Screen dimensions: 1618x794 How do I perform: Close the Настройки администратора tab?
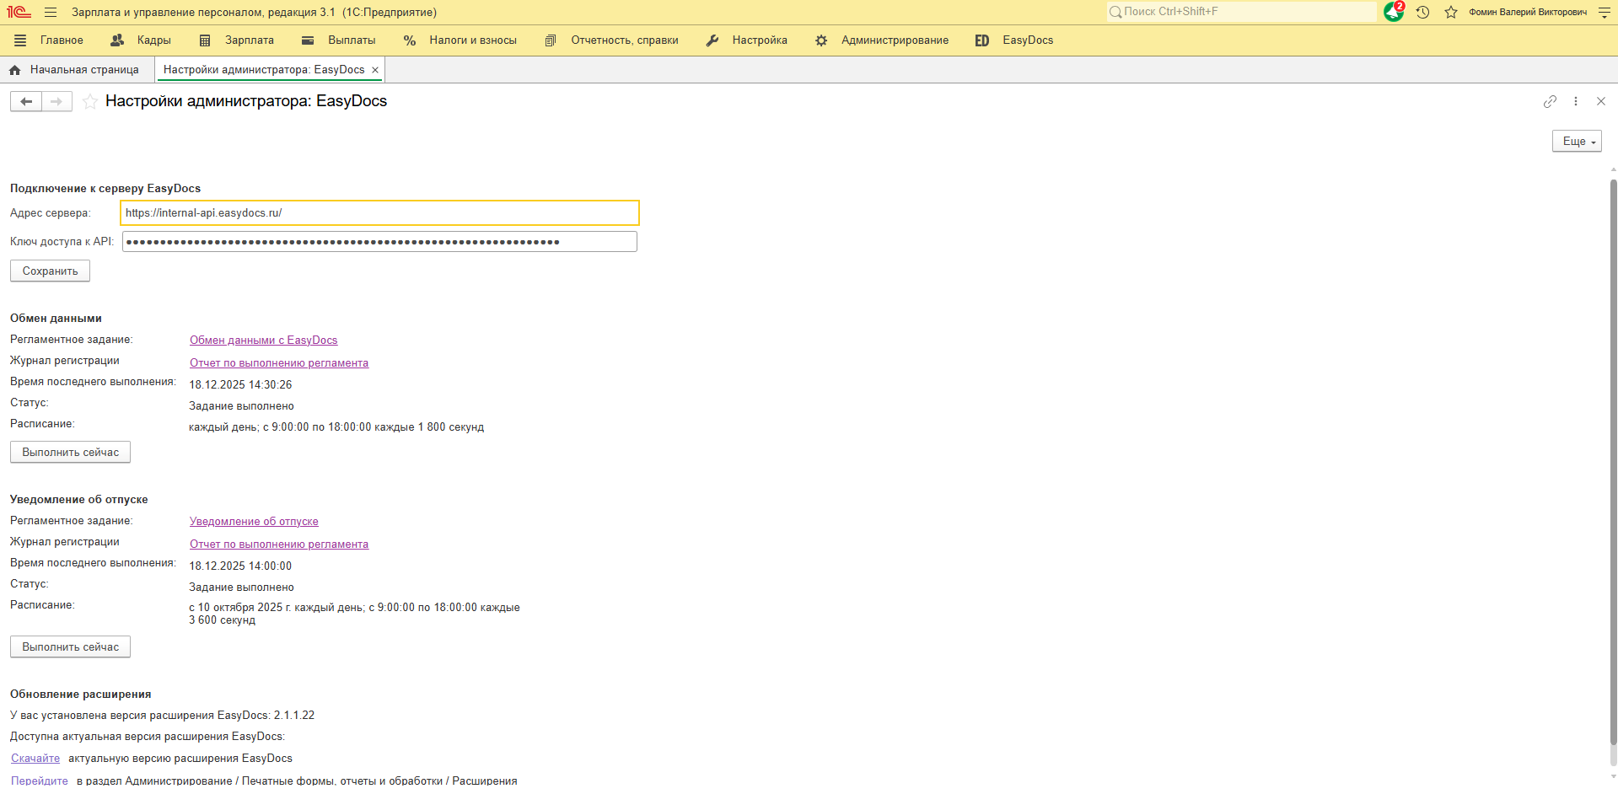pos(375,70)
